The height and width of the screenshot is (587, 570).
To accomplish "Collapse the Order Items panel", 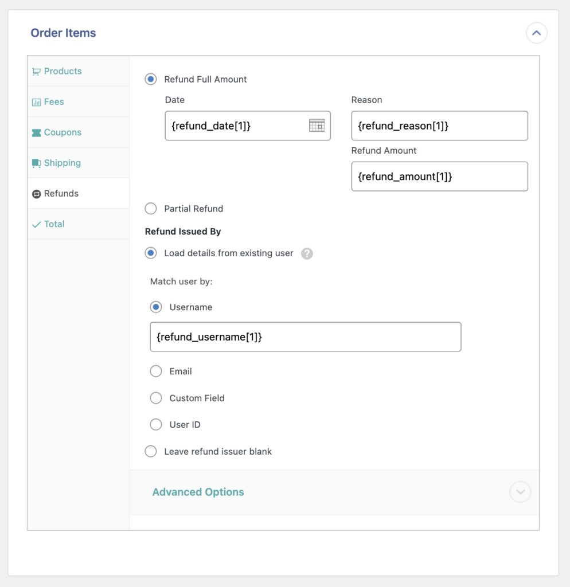I will click(x=536, y=33).
